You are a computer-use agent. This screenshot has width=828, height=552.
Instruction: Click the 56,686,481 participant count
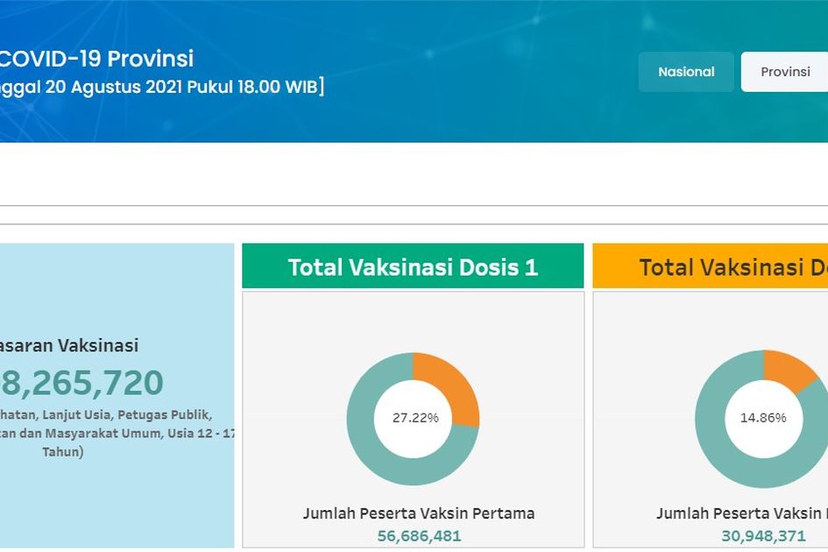(x=419, y=535)
